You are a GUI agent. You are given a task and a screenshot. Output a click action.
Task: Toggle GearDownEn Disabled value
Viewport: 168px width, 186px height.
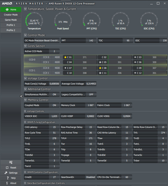[x=91, y=177]
